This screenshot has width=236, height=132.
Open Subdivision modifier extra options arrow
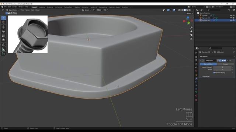click(x=228, y=60)
